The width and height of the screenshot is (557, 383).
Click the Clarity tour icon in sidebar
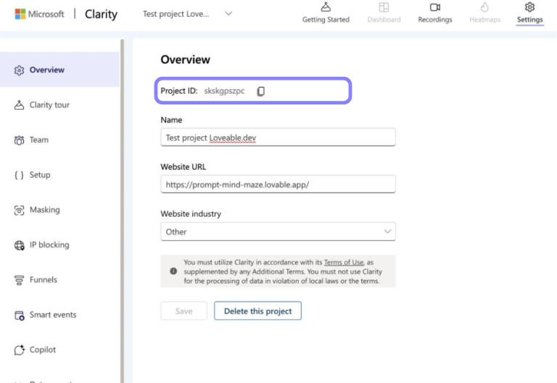(19, 104)
